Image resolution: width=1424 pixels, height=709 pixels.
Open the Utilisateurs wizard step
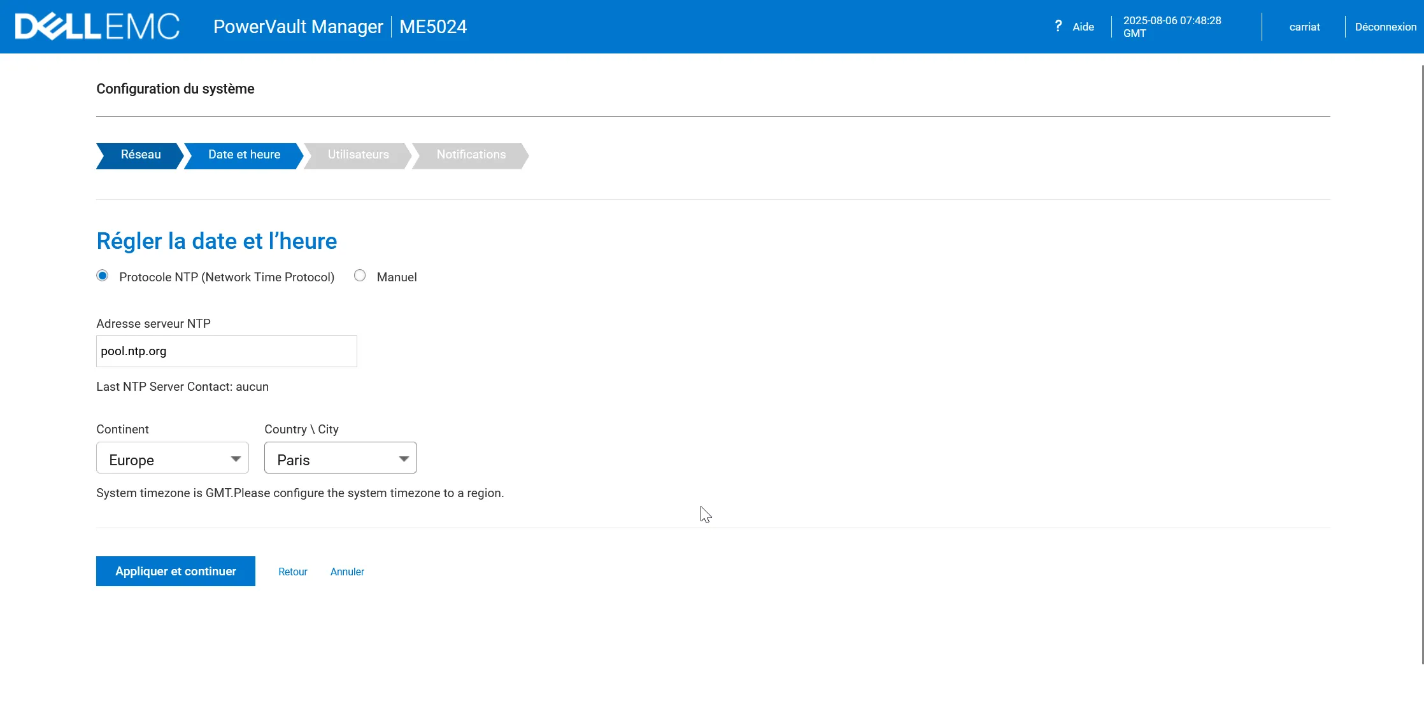(358, 155)
